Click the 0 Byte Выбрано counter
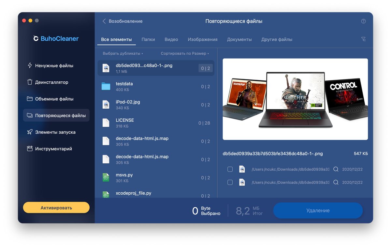This screenshot has height=247, width=391. pos(206,211)
